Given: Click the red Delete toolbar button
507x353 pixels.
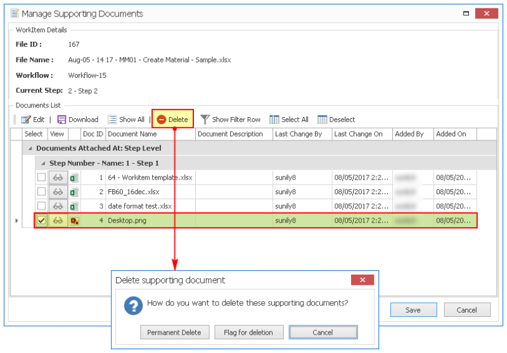Looking at the screenshot, I should click(172, 120).
